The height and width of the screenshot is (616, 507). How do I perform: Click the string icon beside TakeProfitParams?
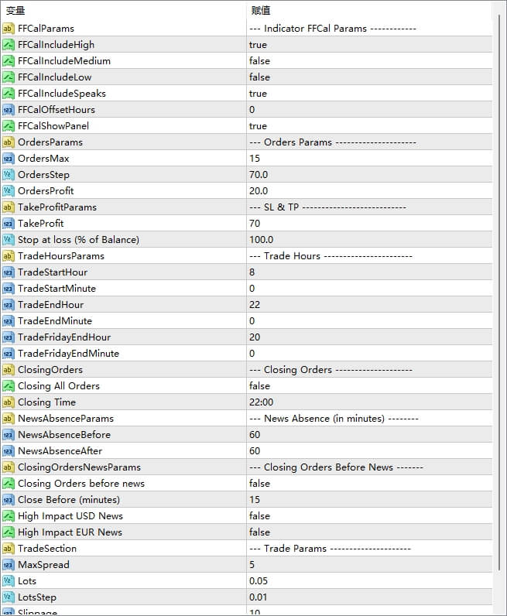[x=8, y=207]
